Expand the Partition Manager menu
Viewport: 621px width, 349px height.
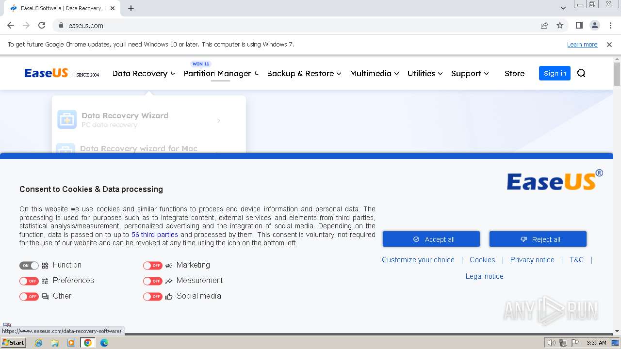(x=221, y=73)
